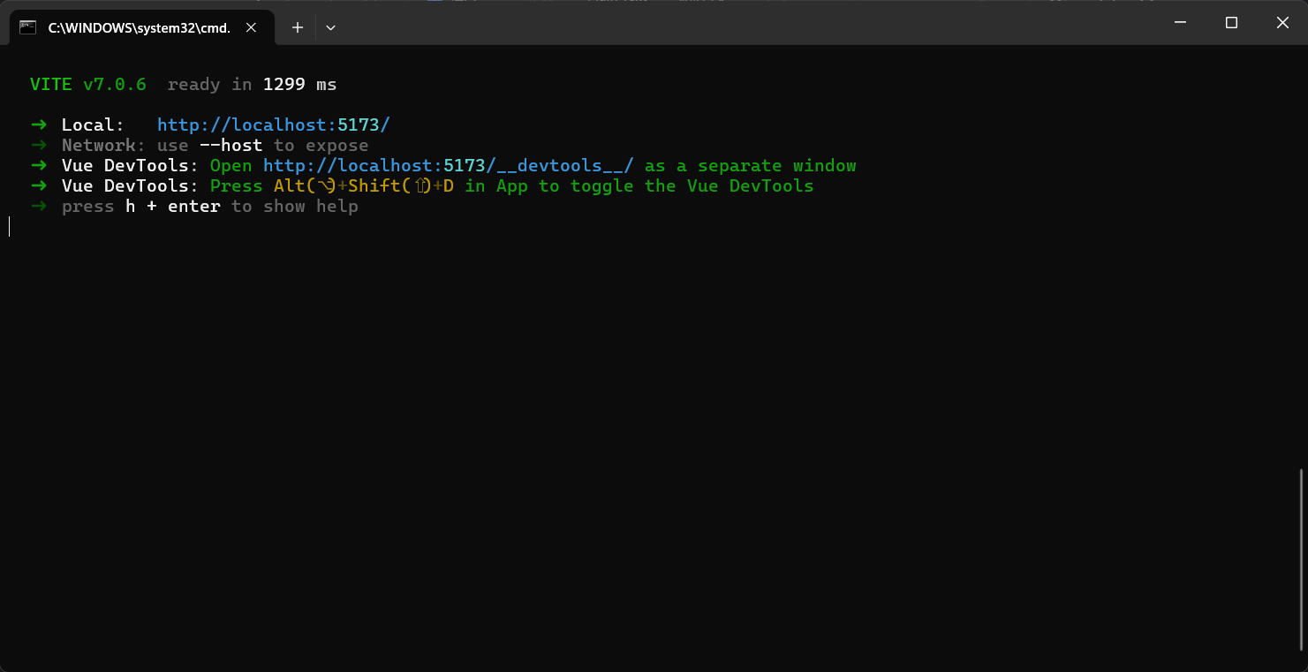Maximize the terminal window

click(1231, 23)
